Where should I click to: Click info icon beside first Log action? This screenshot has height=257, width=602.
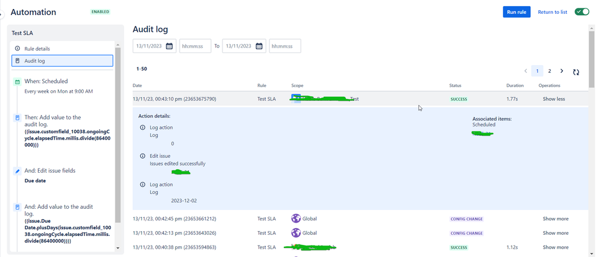pyautogui.click(x=142, y=128)
